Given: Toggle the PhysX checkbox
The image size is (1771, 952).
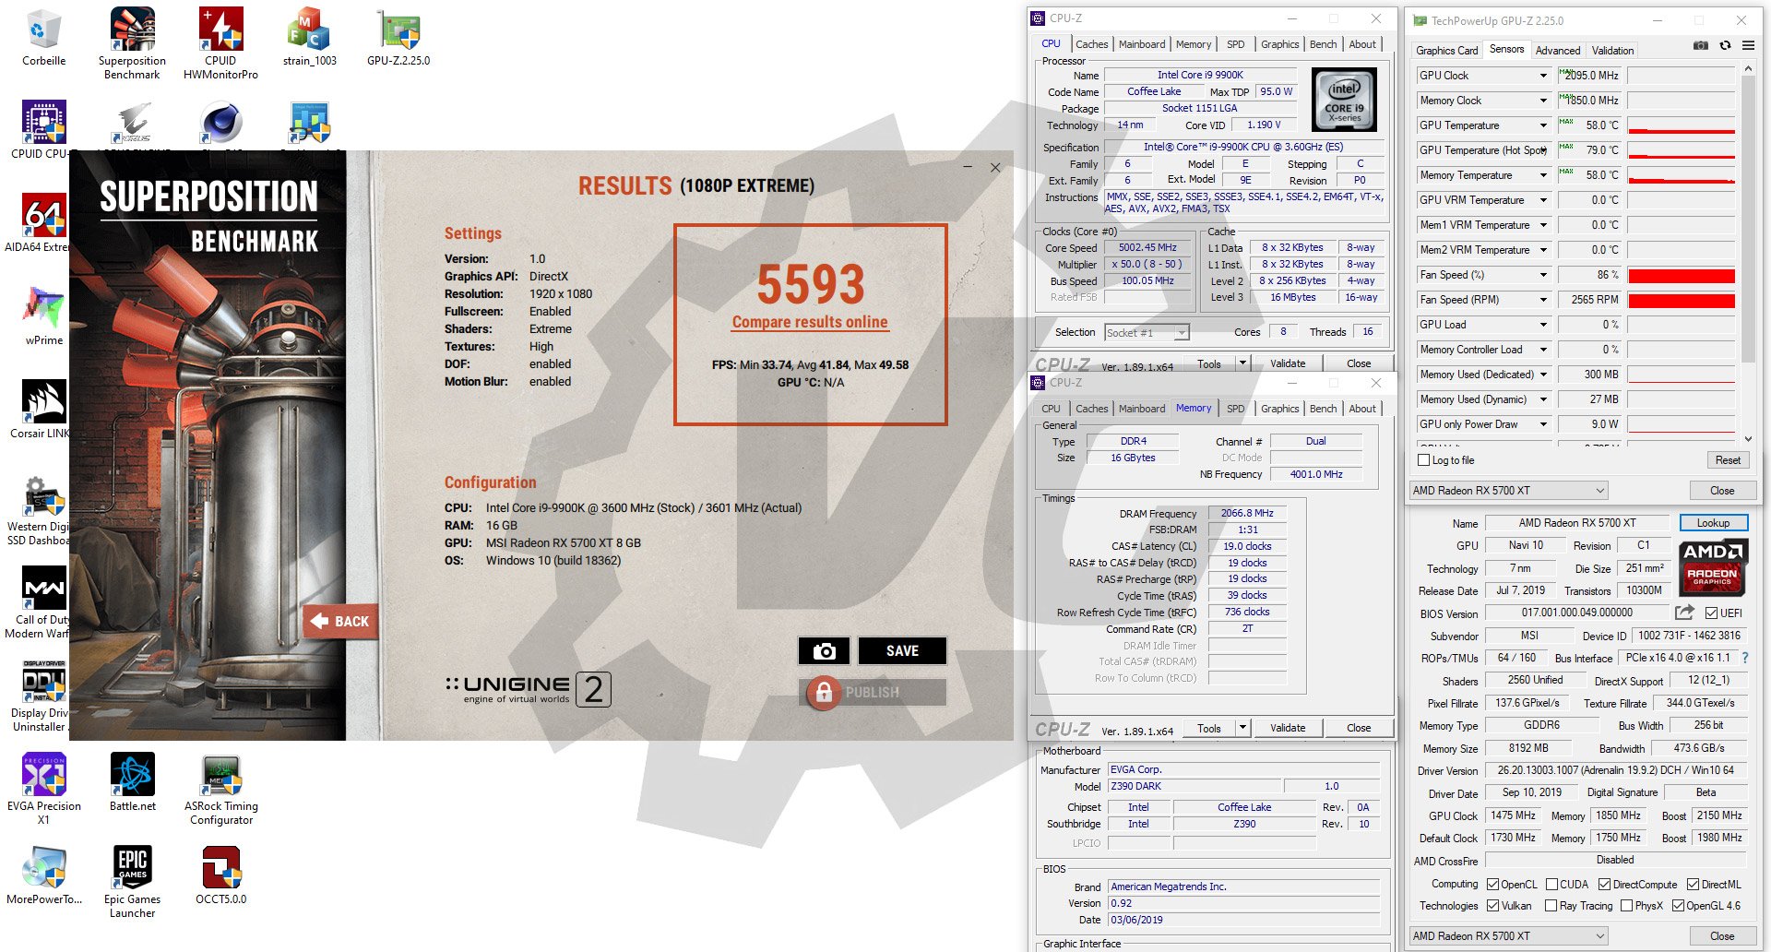Looking at the screenshot, I should pyautogui.click(x=1626, y=906).
